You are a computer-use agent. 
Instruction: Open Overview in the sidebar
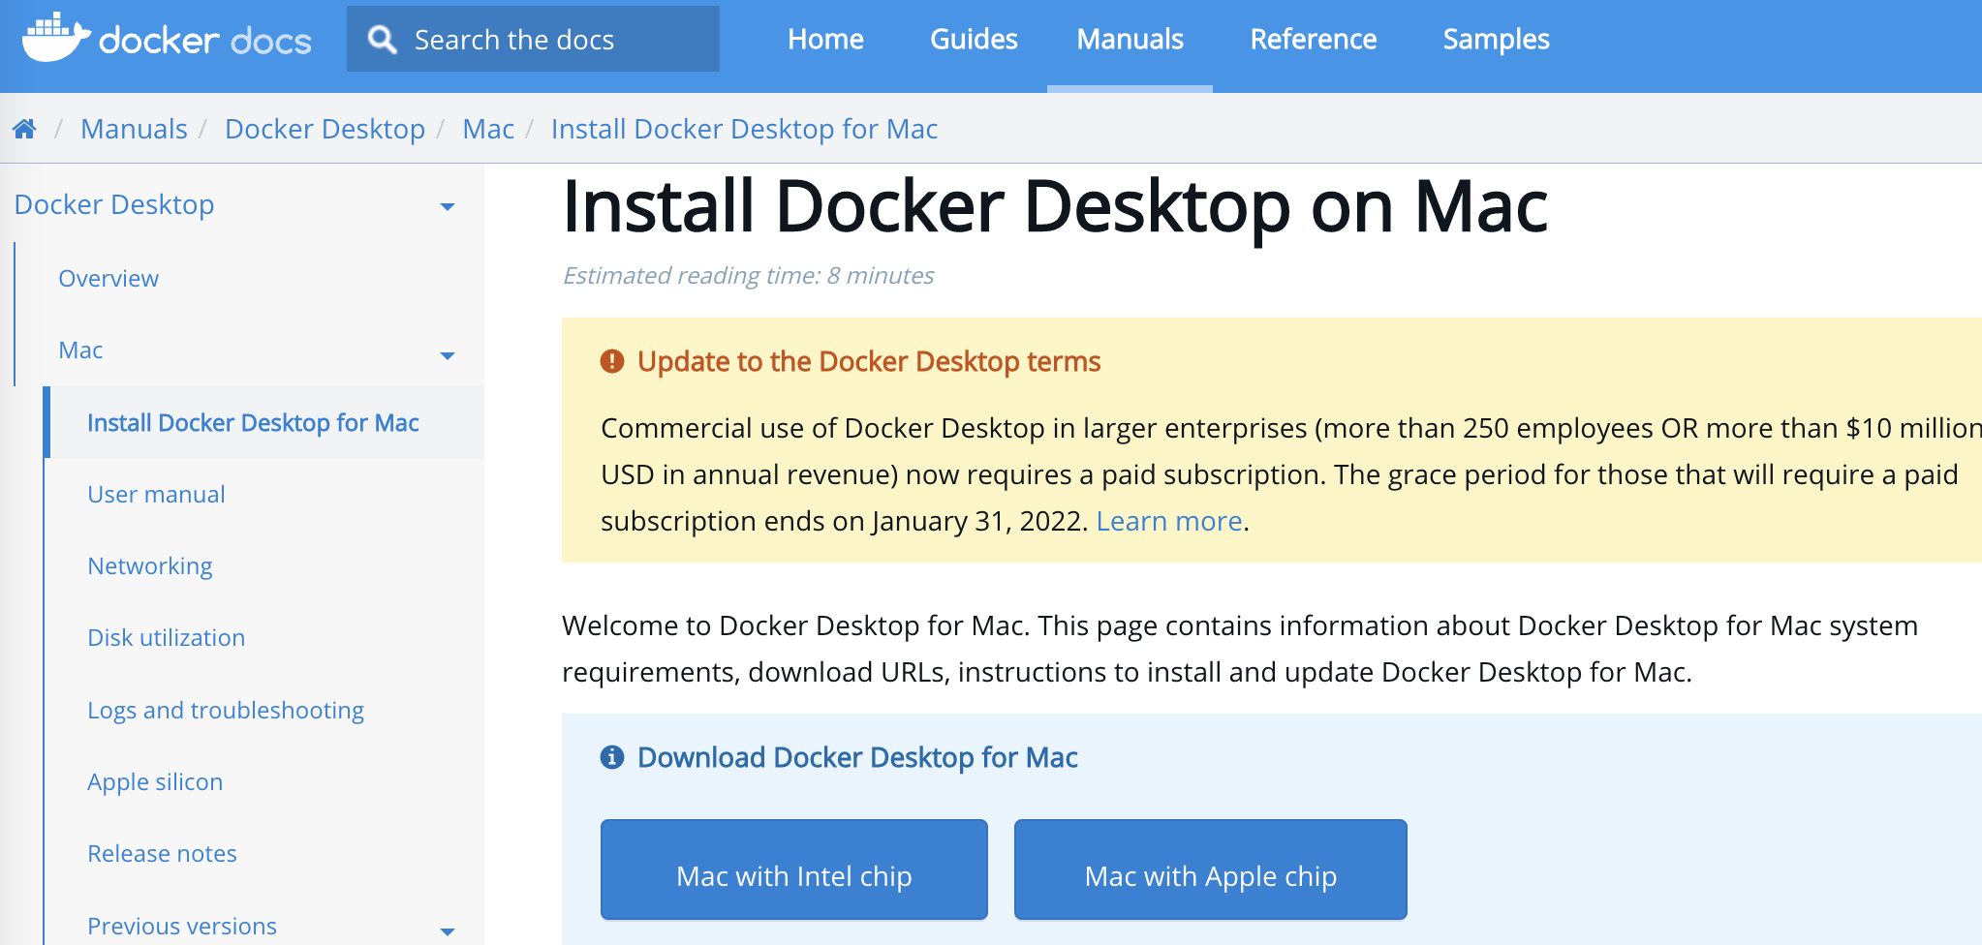pyautogui.click(x=108, y=278)
